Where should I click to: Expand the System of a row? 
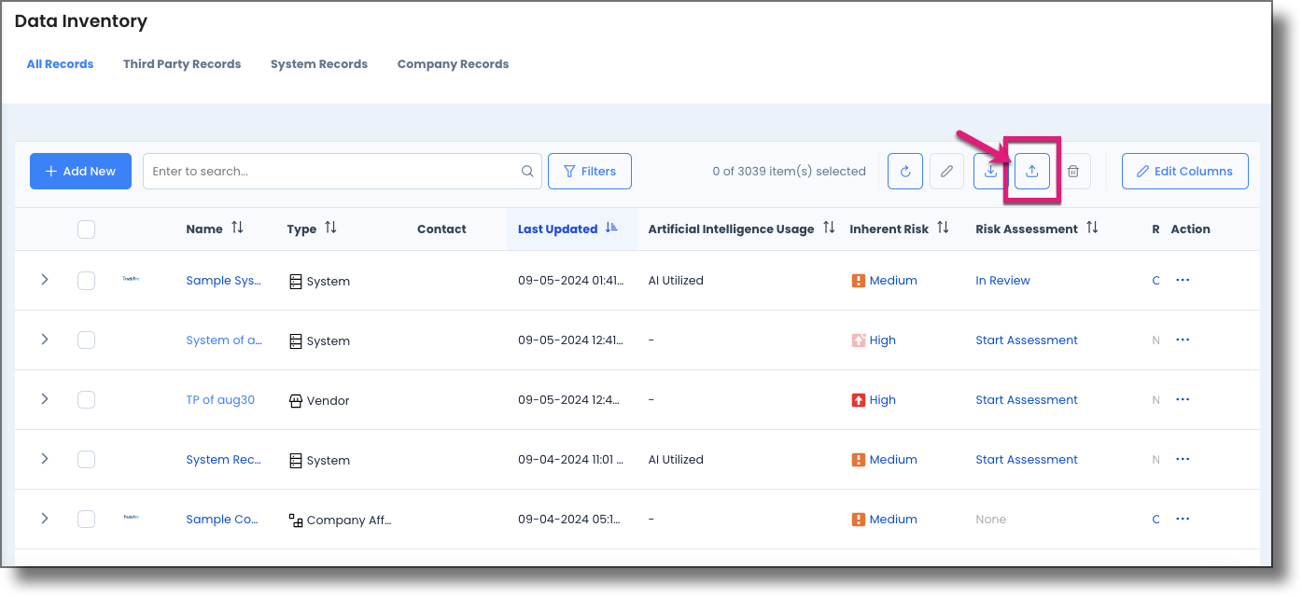44,340
